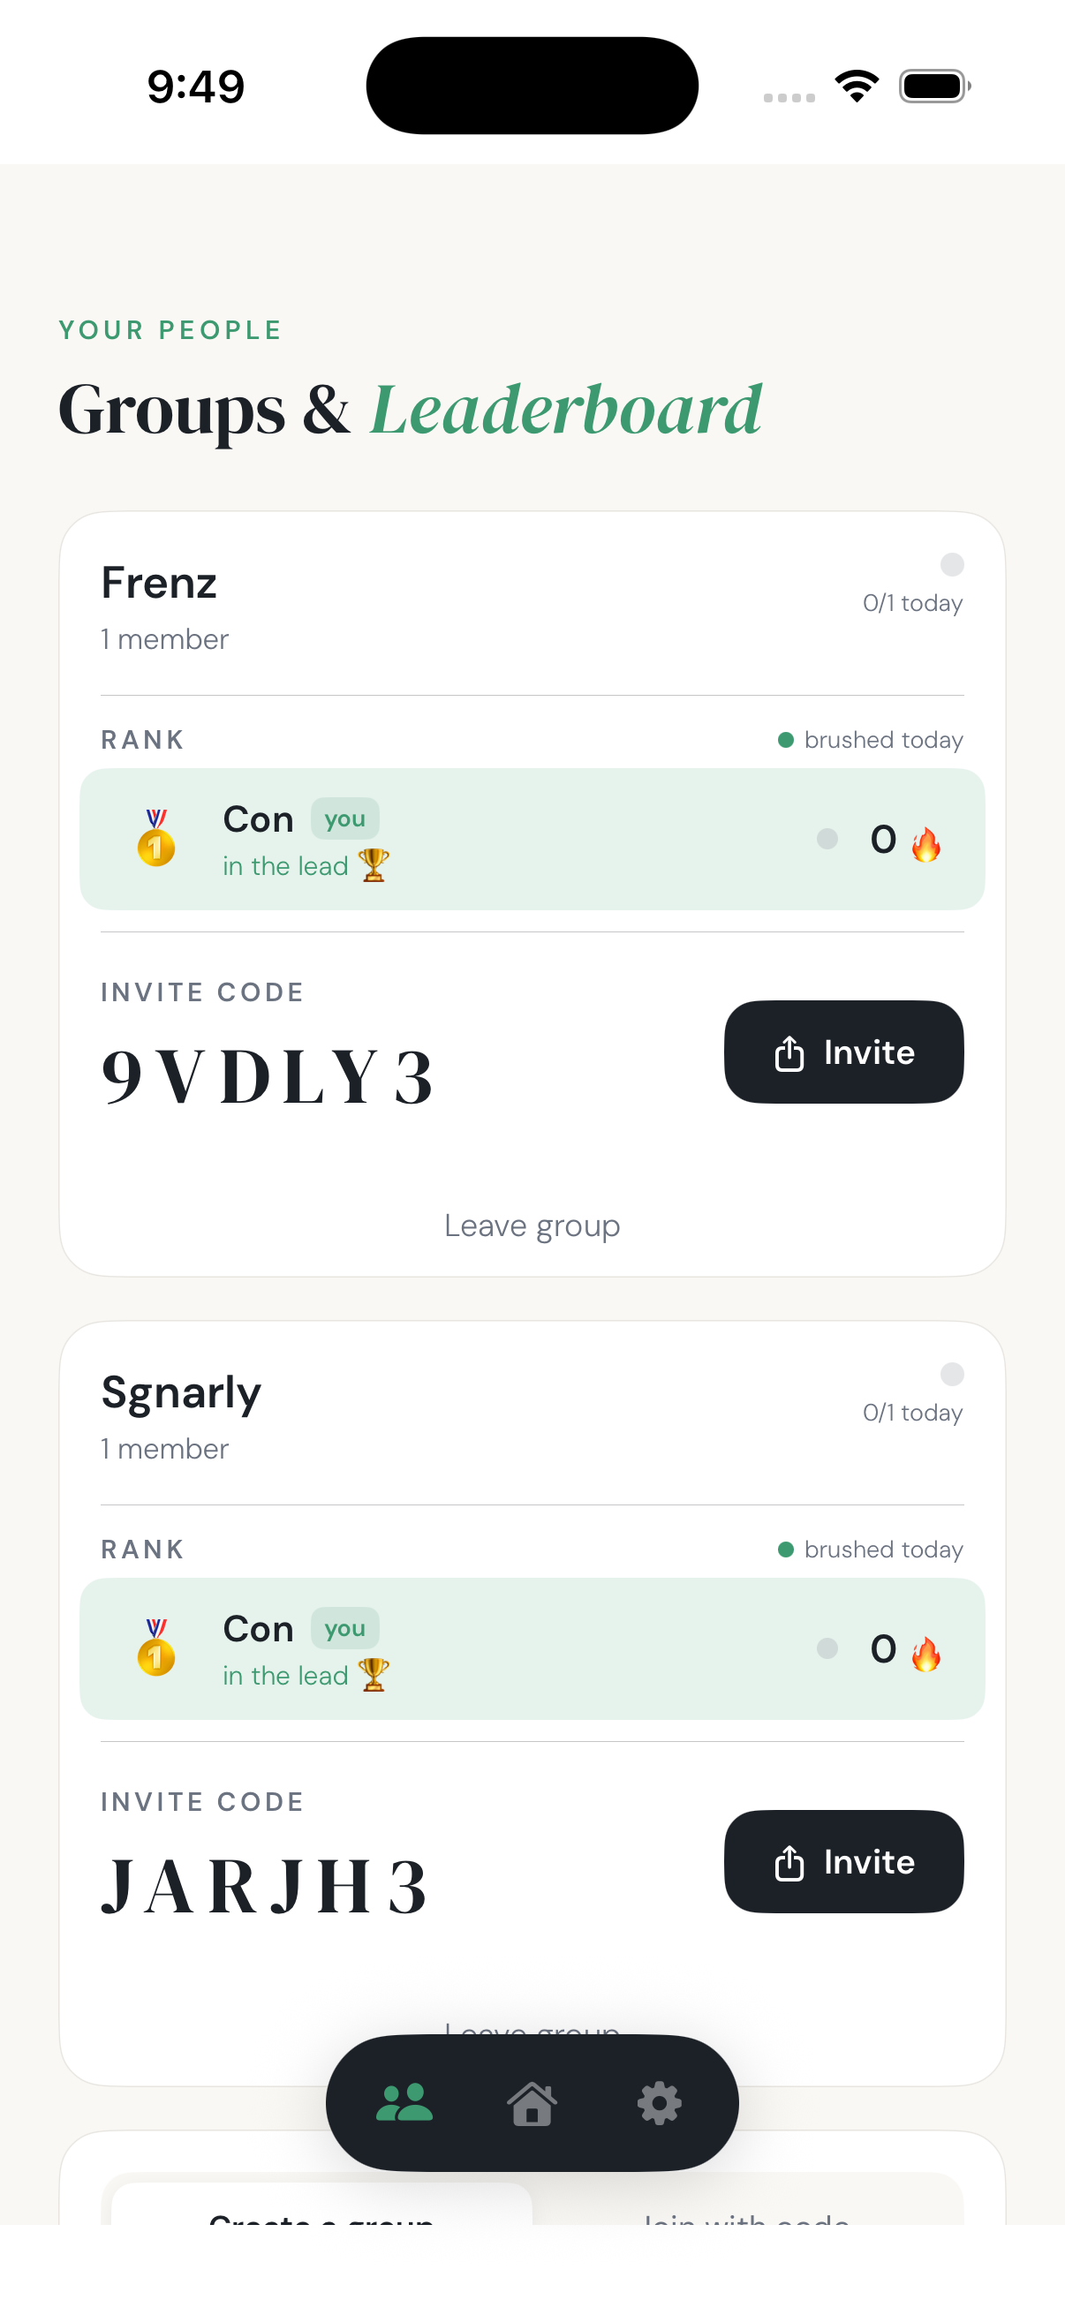Tap the share icon inside Sgnarly Invite button
Screen dimensions: 1065x2315
click(x=788, y=1862)
